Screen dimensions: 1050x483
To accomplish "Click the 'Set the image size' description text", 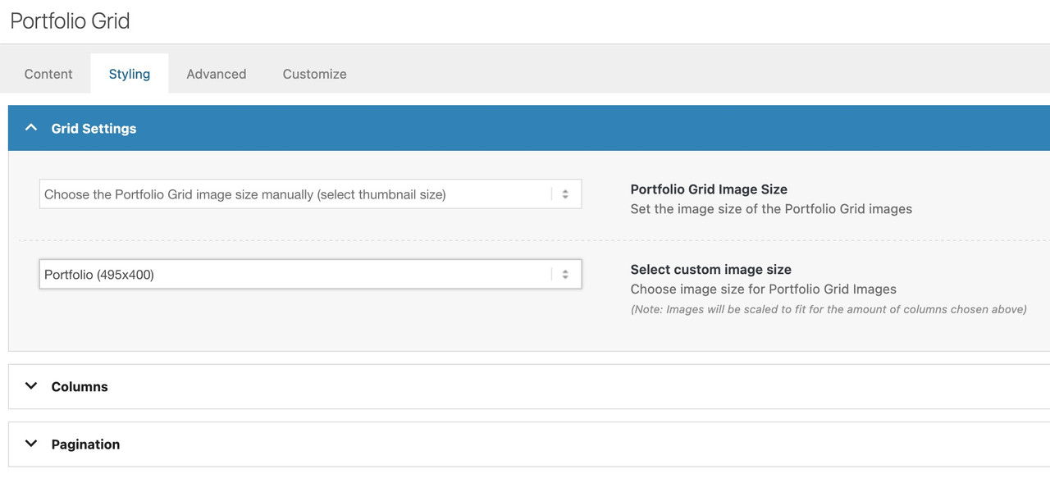I will point(770,209).
